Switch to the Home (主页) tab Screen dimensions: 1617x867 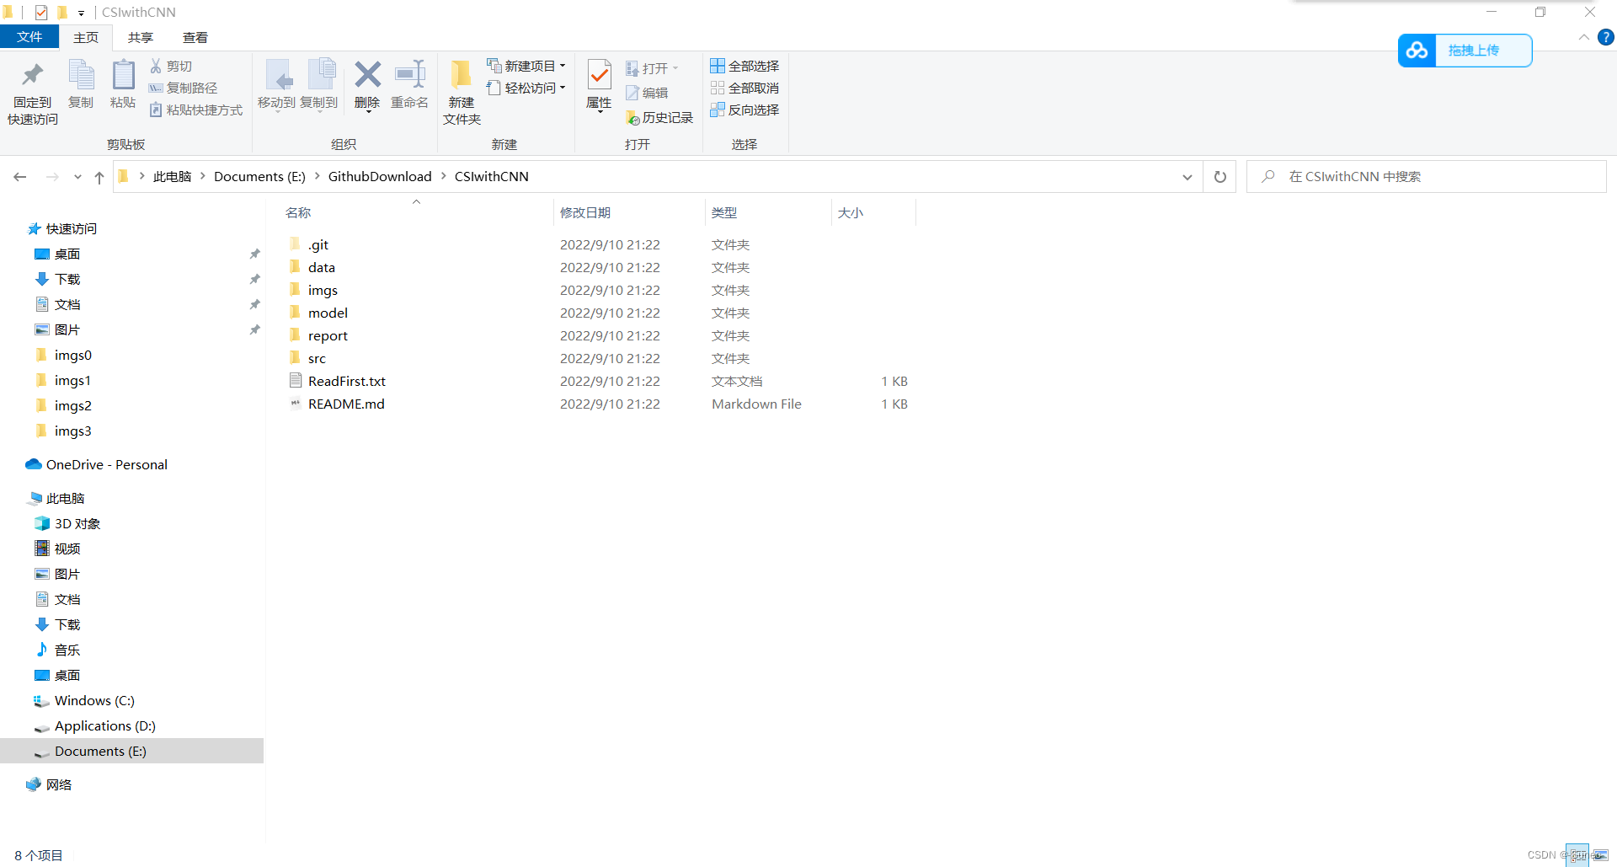tap(86, 37)
